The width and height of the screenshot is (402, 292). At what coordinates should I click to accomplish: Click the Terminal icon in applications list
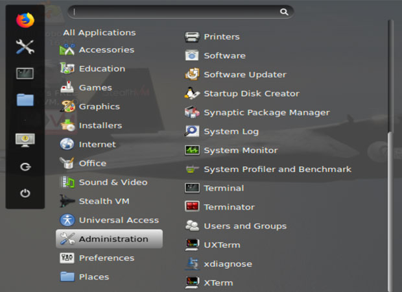[x=192, y=188]
